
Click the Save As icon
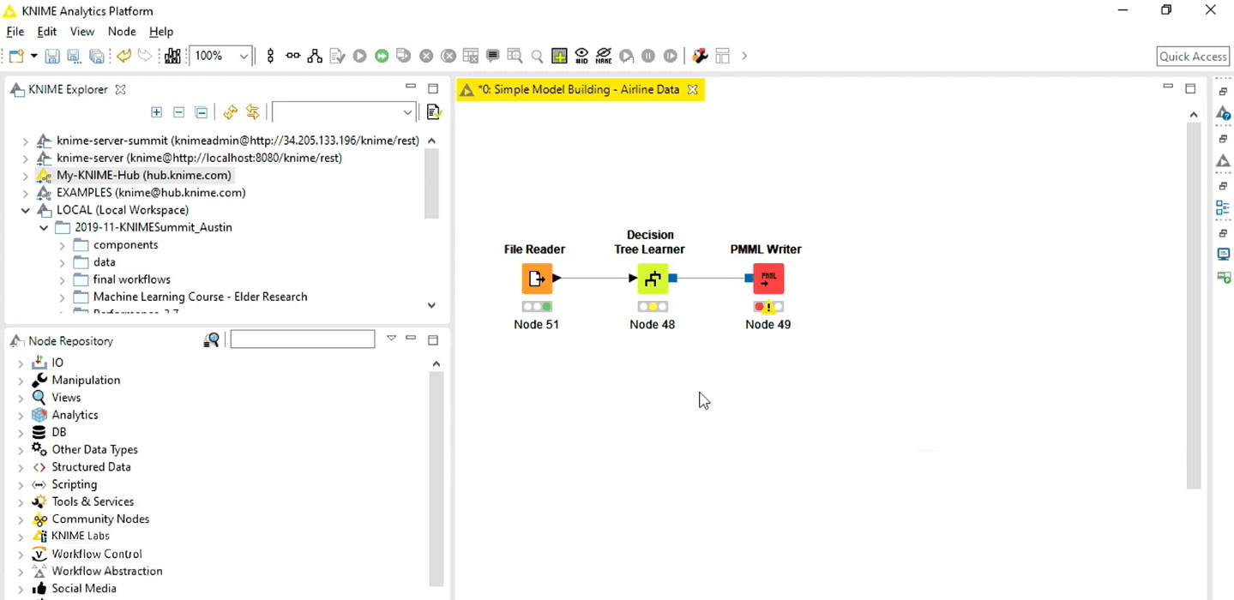pyautogui.click(x=75, y=56)
